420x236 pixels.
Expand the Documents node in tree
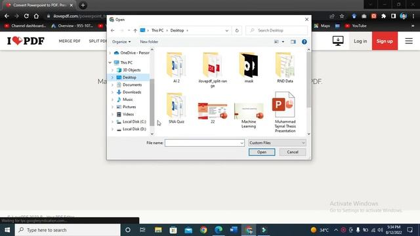(x=112, y=85)
